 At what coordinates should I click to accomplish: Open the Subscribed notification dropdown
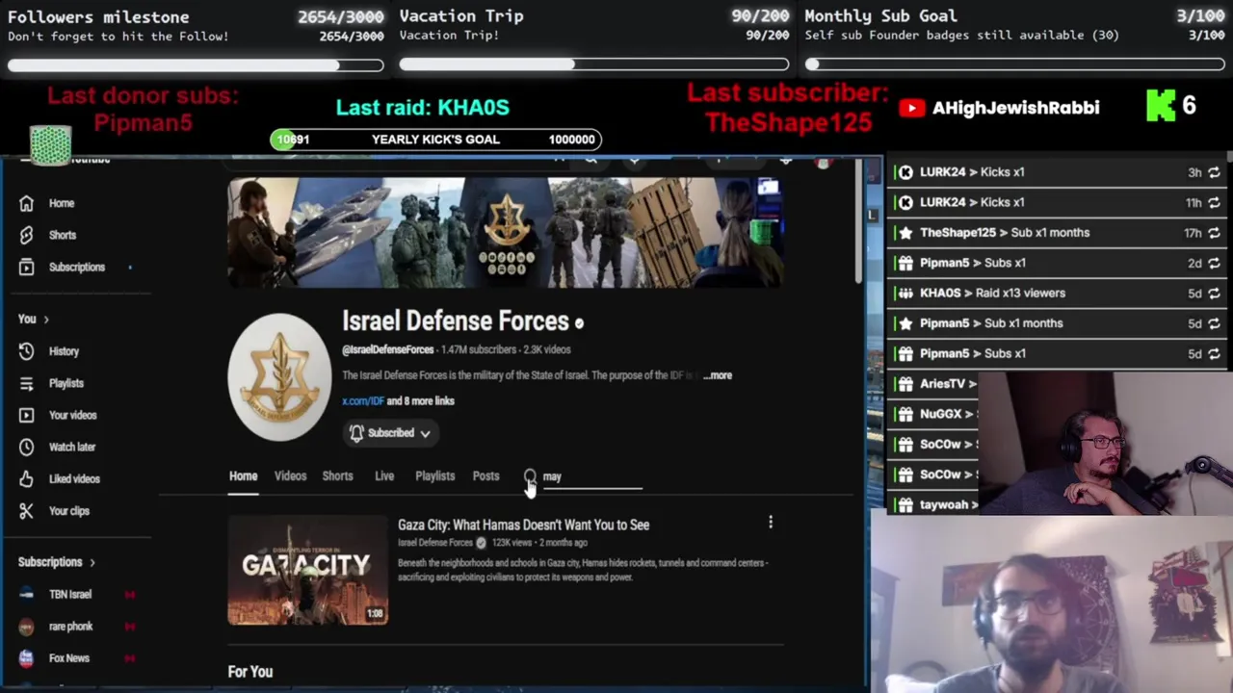(x=390, y=433)
